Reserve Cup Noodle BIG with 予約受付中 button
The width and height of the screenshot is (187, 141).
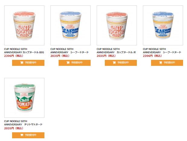pos(28,63)
